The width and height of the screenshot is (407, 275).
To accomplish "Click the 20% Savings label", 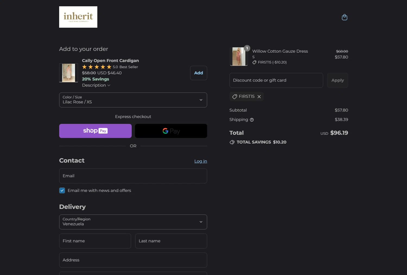I will coord(96,79).
